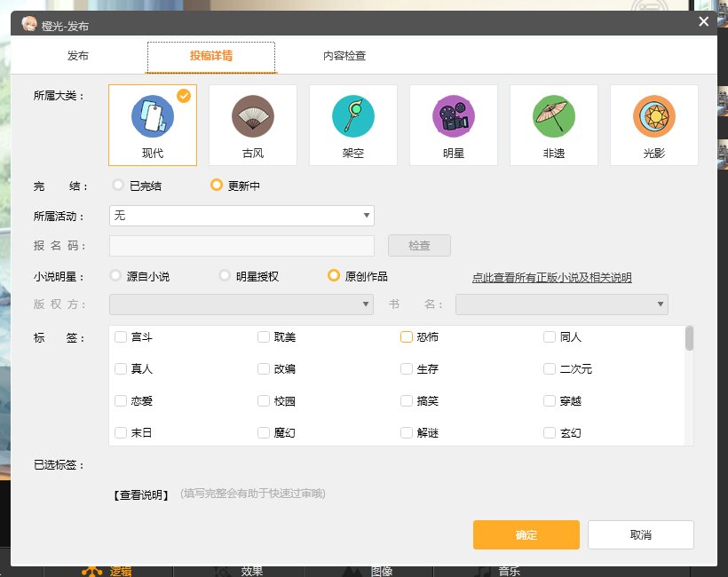Select the 光影 category icon
The image size is (728, 577).
[x=654, y=116]
